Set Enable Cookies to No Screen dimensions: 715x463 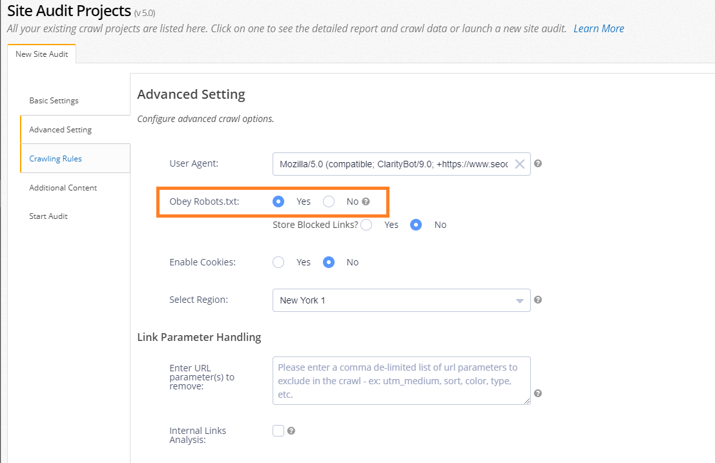pos(329,262)
